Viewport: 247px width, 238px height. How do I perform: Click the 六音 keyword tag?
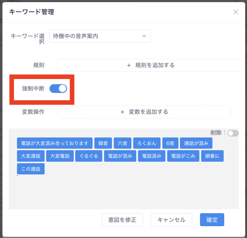click(123, 143)
